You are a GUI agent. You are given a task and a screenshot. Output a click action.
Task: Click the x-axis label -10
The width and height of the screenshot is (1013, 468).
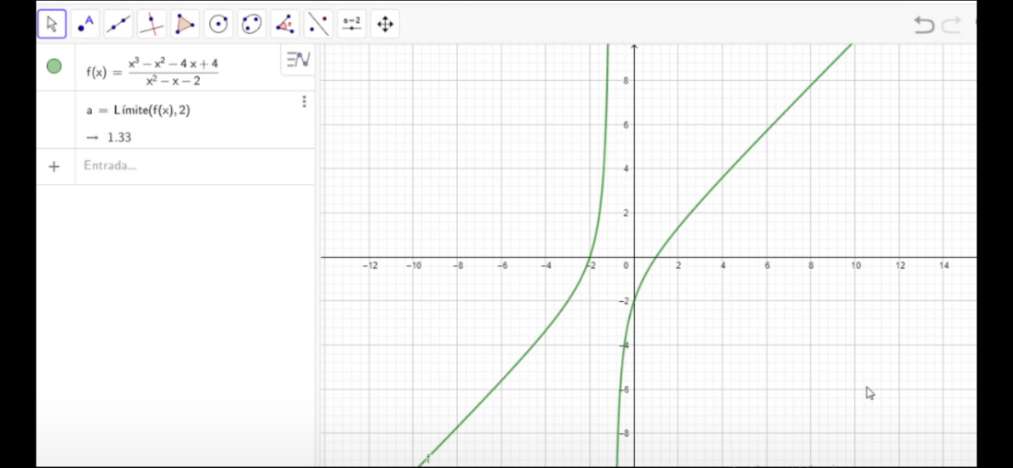(x=414, y=266)
